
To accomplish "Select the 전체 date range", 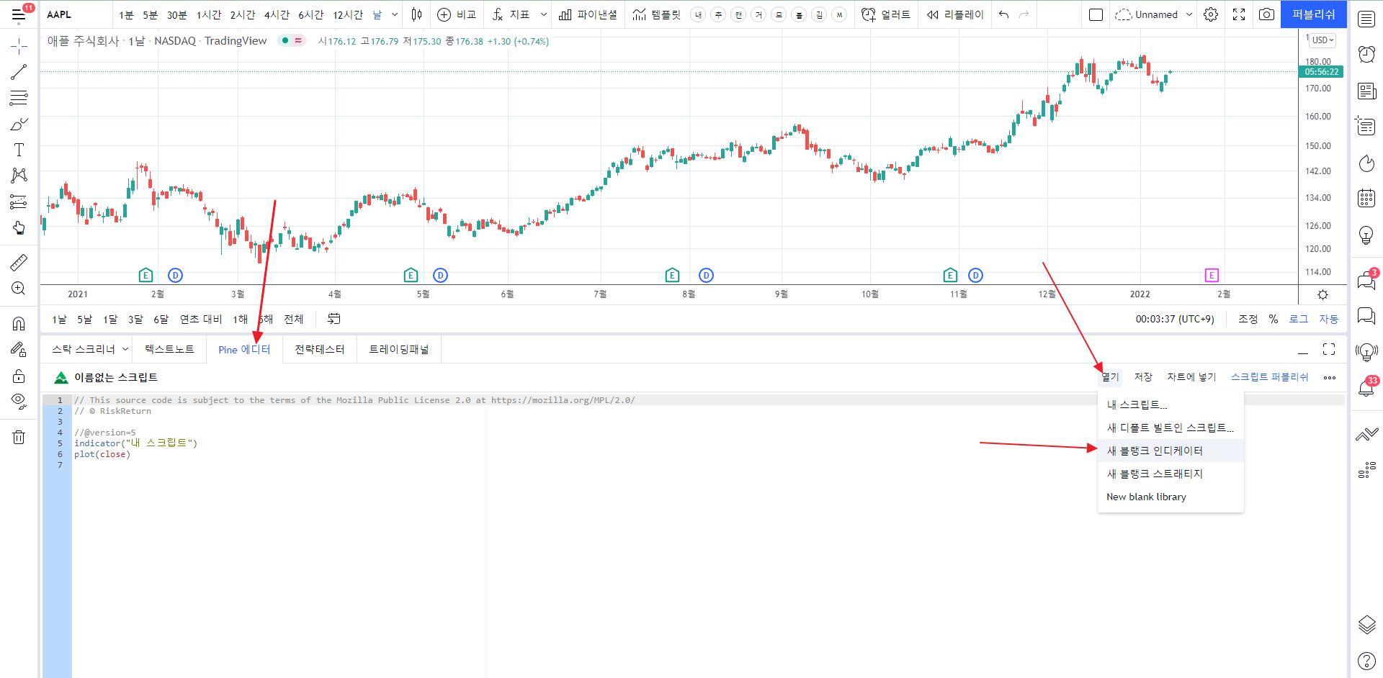I will pyautogui.click(x=294, y=320).
